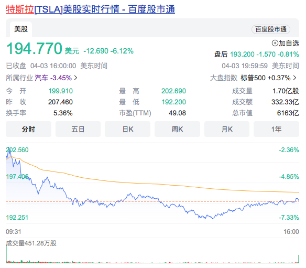Click the chart percent label -4.85%

[289, 177]
